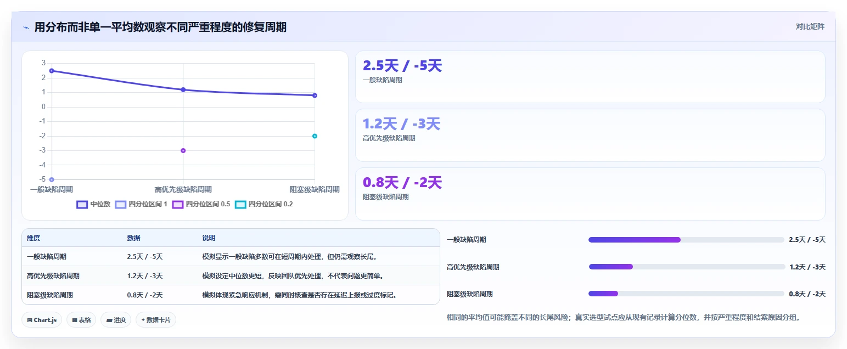Click the 表格 chip

point(81,320)
